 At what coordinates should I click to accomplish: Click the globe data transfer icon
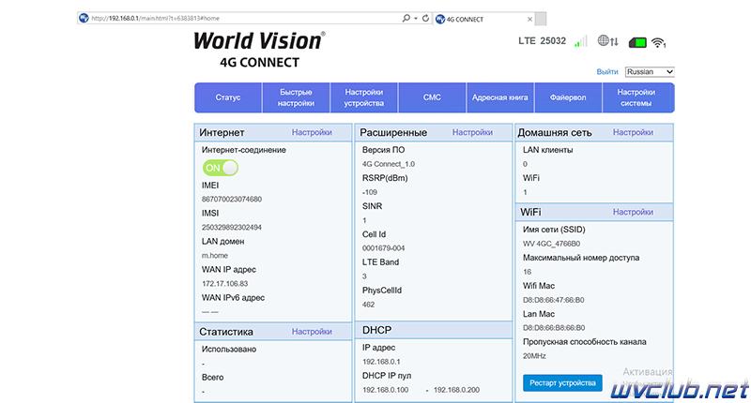(607, 41)
